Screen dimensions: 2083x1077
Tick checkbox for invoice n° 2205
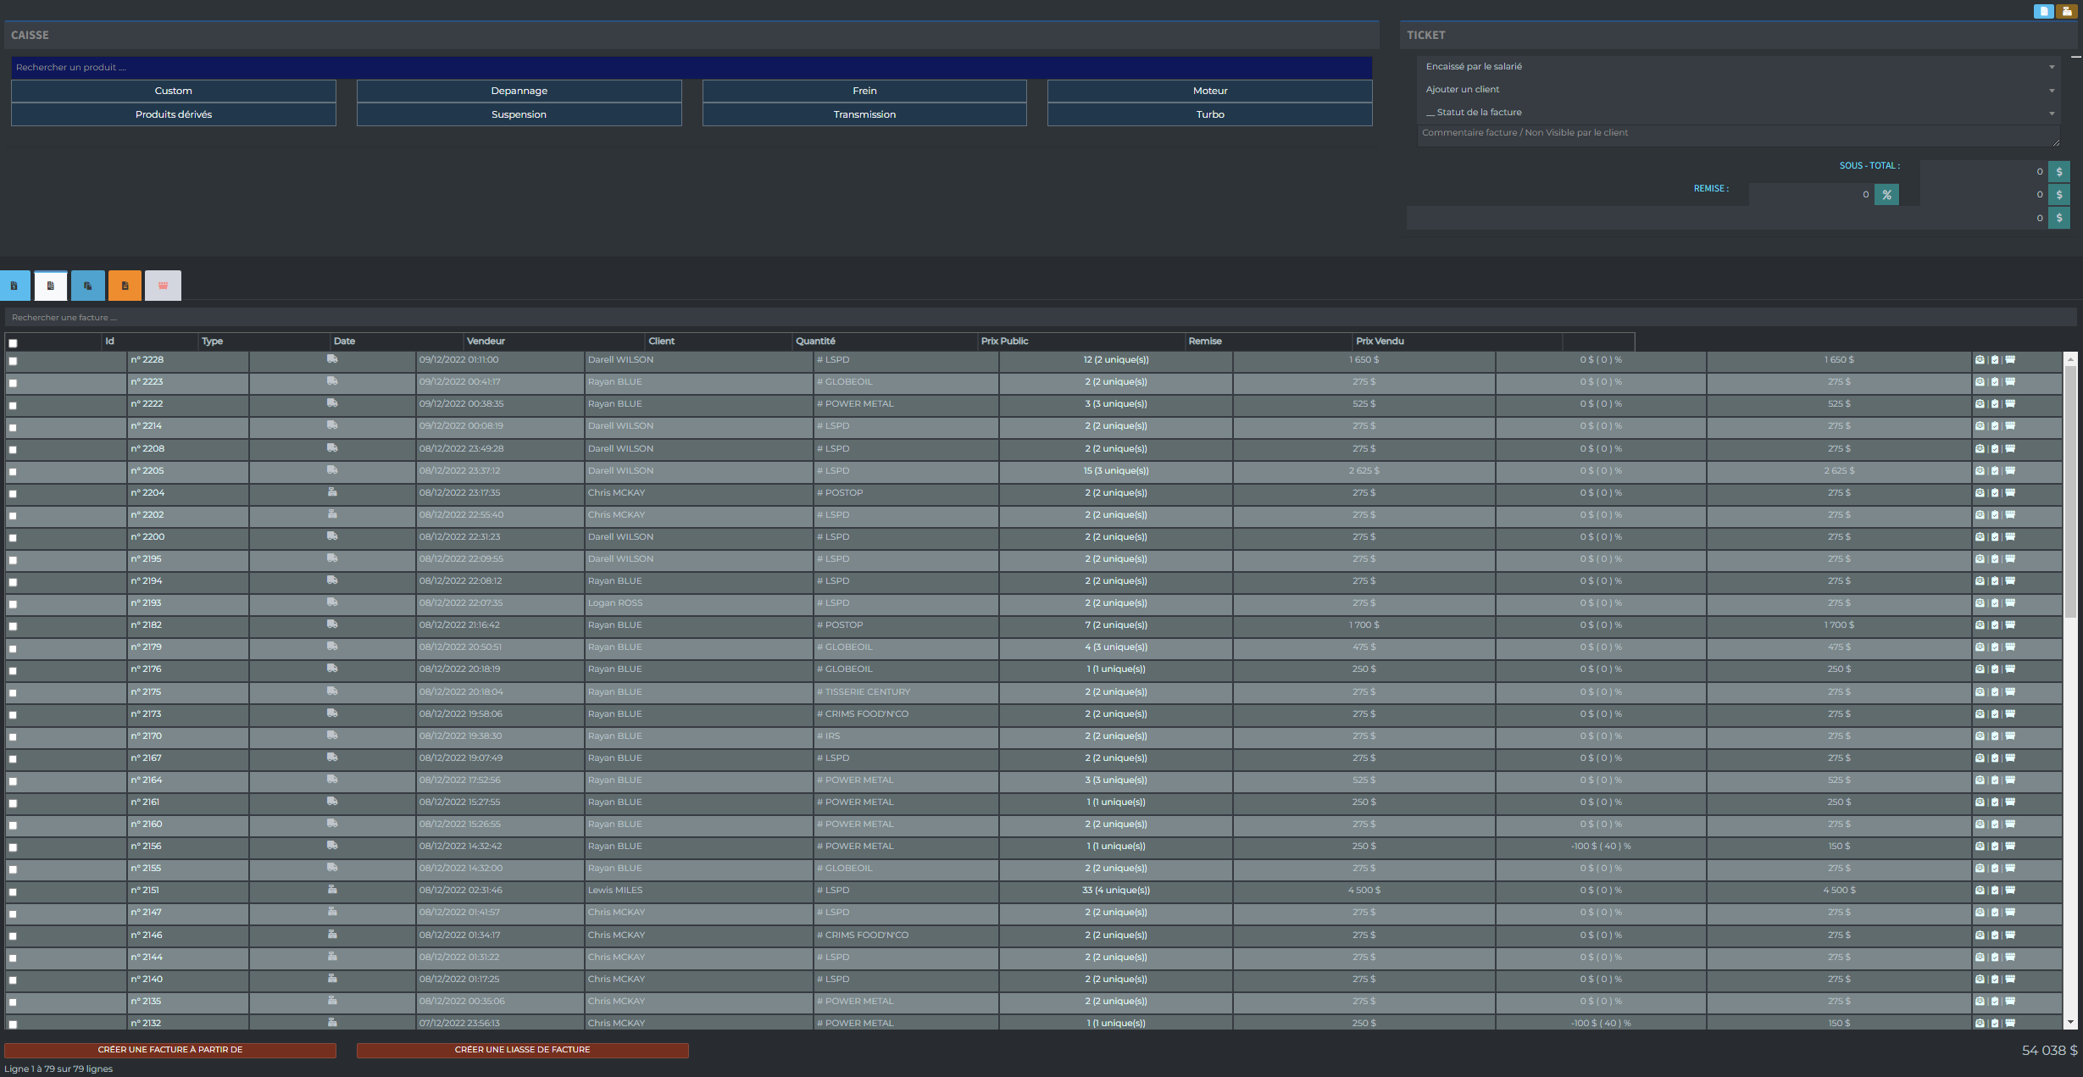pyautogui.click(x=13, y=472)
